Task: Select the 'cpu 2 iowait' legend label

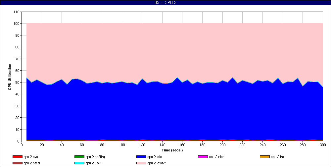Action: (157, 163)
